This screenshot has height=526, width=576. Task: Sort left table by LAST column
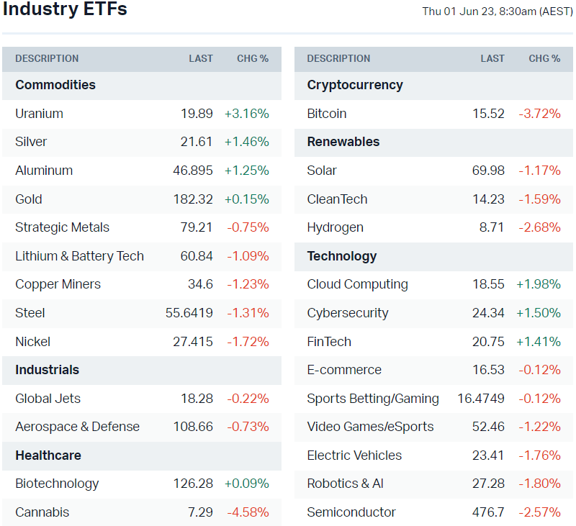[x=201, y=58]
